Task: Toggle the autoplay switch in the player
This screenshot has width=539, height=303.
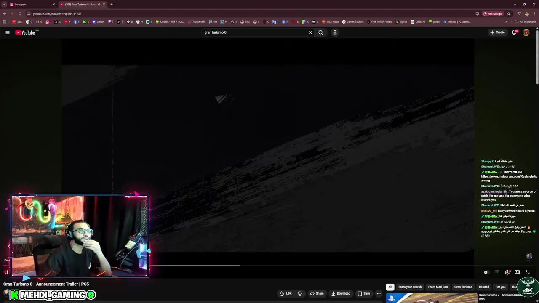Action: (x=486, y=272)
